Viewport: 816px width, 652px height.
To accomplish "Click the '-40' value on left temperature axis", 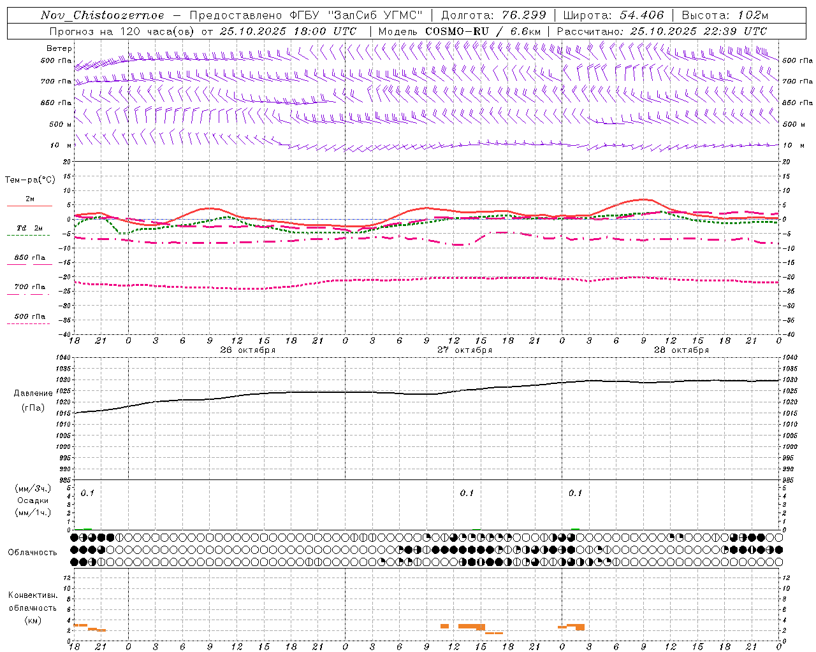I will pos(64,334).
